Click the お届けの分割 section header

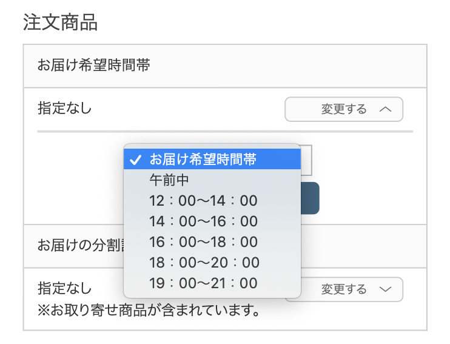(x=81, y=246)
